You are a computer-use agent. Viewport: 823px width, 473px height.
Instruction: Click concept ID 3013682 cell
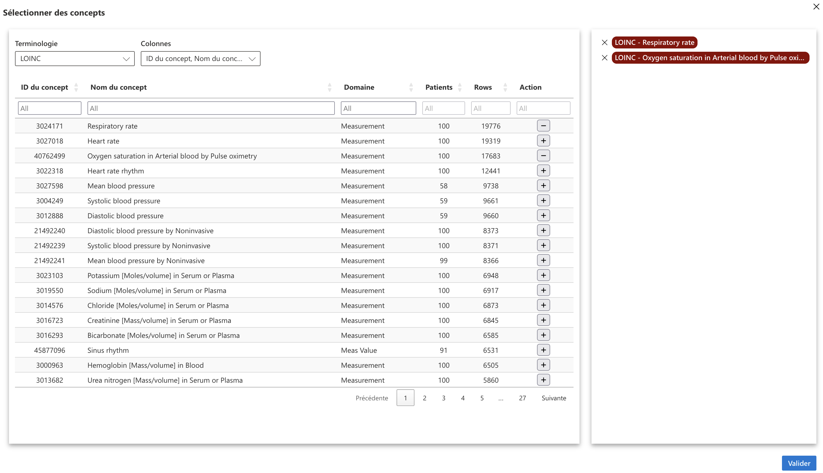coord(49,380)
